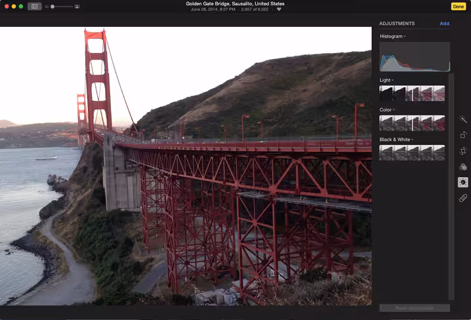The height and width of the screenshot is (320, 471).
Task: Select the Adjust dial tool
Action: (463, 182)
